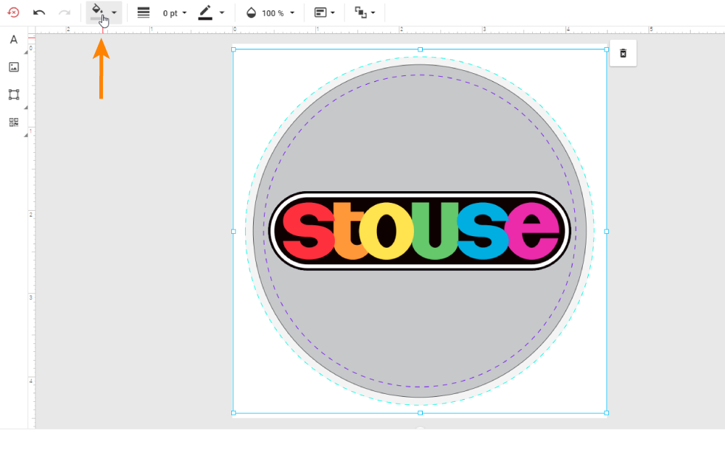Click the arrange layers order icon
725x457 pixels.
click(x=360, y=12)
